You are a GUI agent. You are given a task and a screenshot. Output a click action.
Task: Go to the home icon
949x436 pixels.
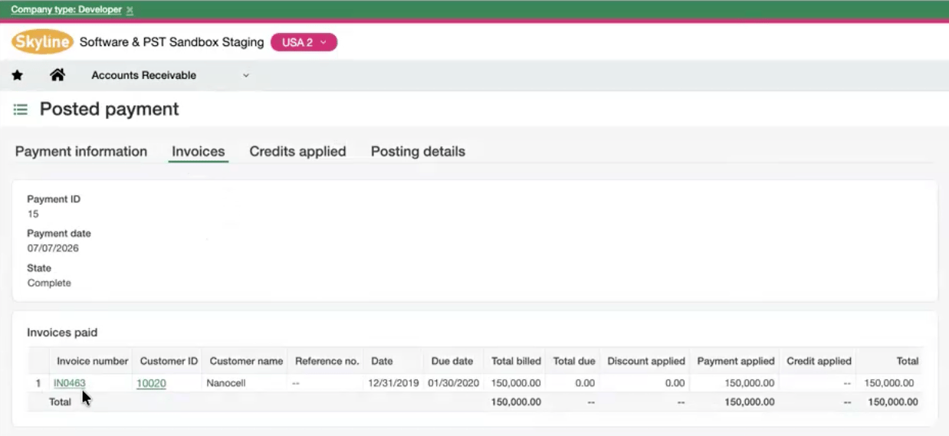click(57, 75)
